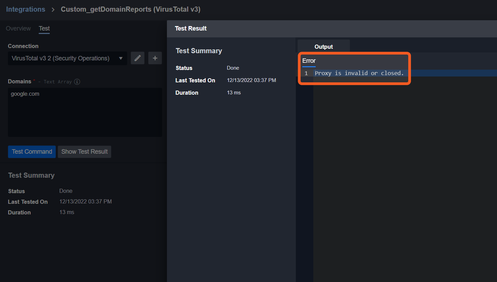Focus the Domains text array field
Screen dimensions: 497x282
85,117
